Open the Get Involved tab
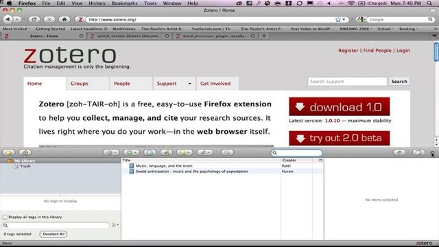This screenshot has width=439, height=247. click(217, 84)
